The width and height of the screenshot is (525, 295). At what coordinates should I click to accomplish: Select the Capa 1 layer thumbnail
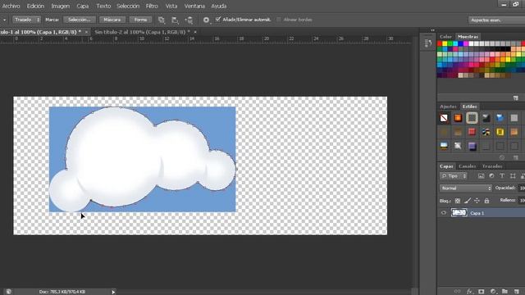[459, 213]
